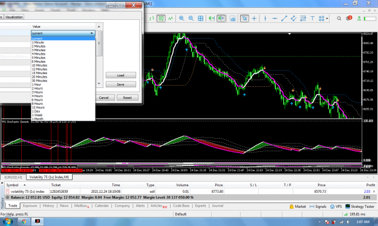Open the Visualization tab in dialog
The image size is (378, 226).
14,17
